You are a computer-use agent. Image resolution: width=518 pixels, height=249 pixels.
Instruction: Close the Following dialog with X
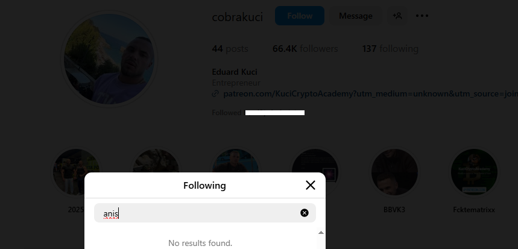(311, 185)
